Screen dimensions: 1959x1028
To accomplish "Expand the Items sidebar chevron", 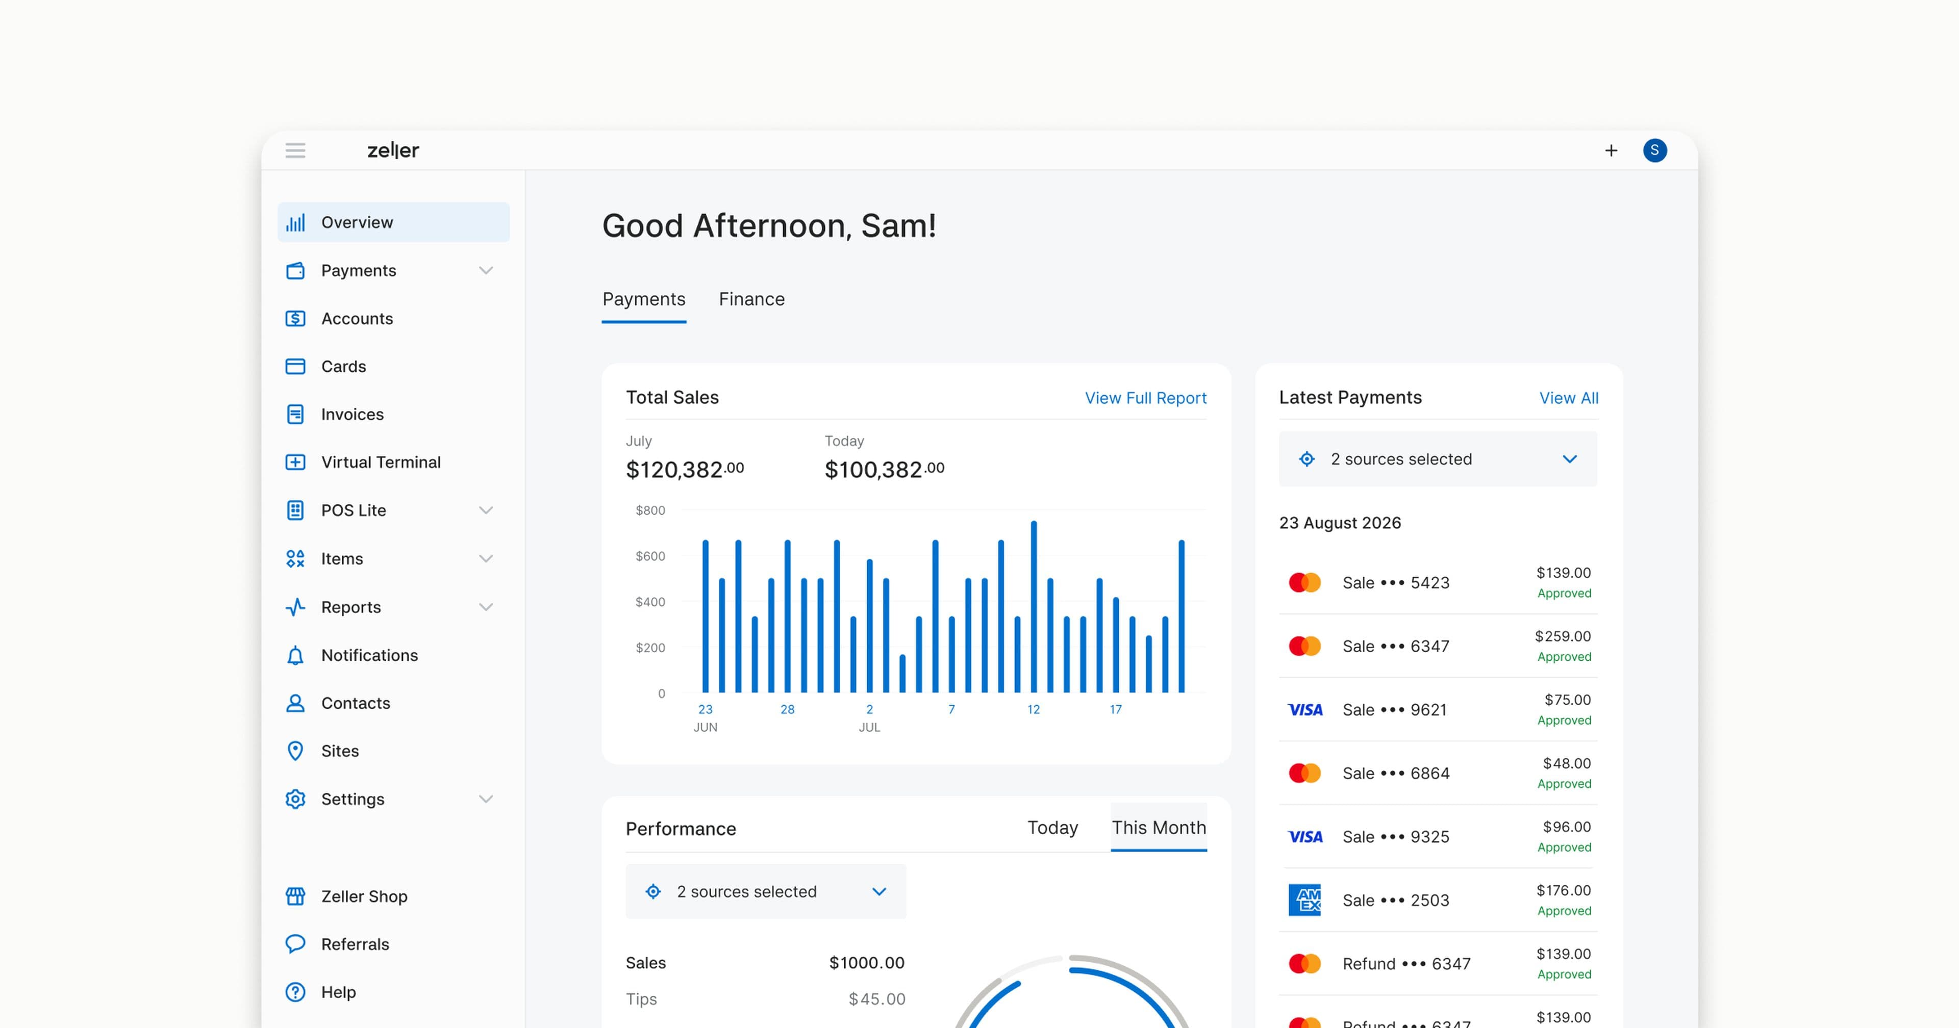I will (x=486, y=559).
